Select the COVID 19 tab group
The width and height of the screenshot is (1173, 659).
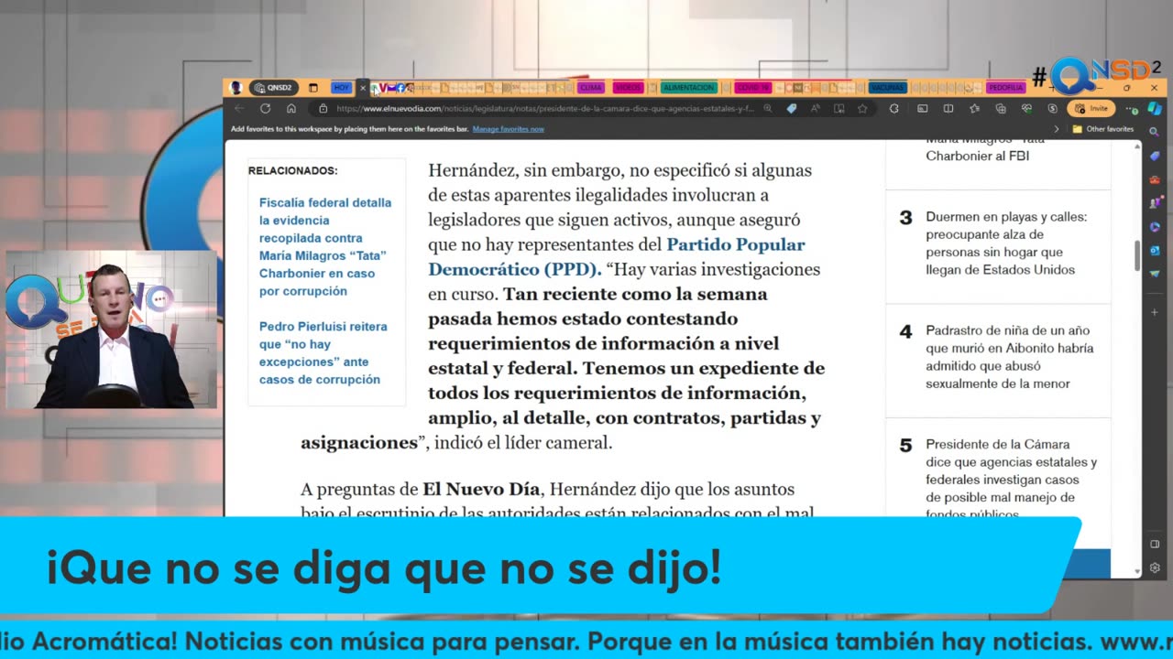(752, 88)
